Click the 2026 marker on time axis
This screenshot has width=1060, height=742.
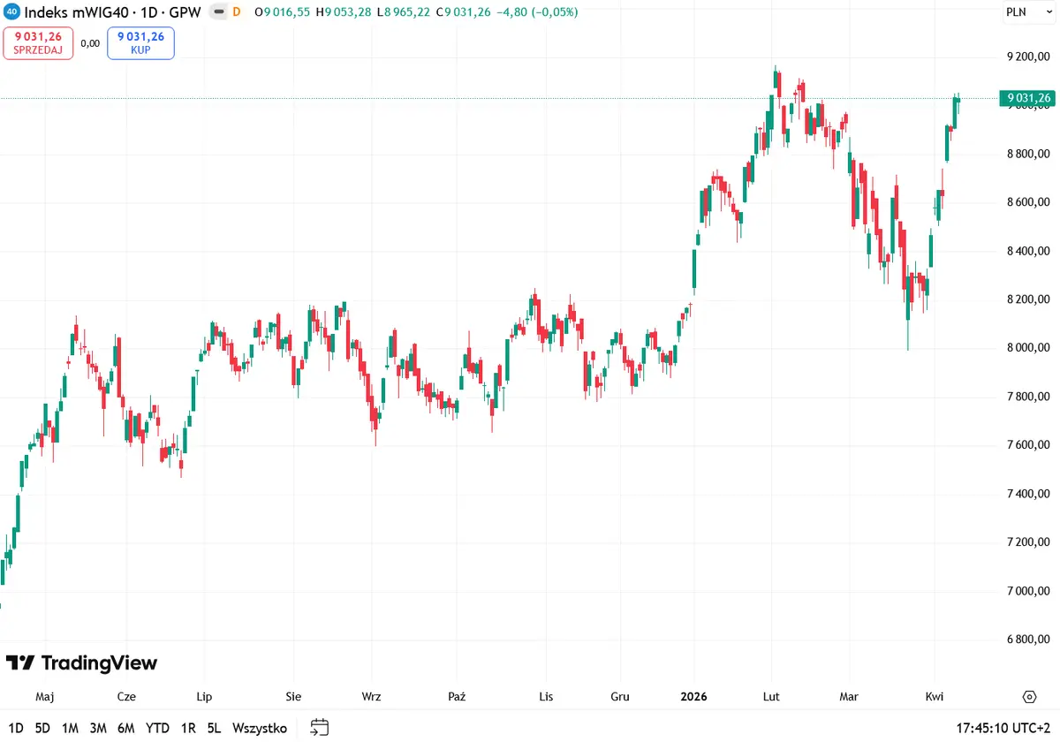[x=693, y=697]
